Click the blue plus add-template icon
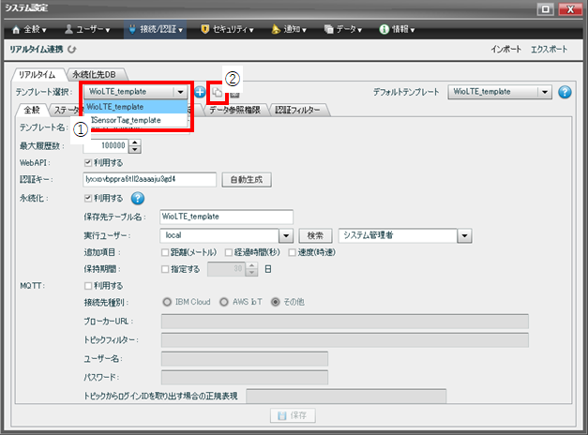 pos(200,92)
